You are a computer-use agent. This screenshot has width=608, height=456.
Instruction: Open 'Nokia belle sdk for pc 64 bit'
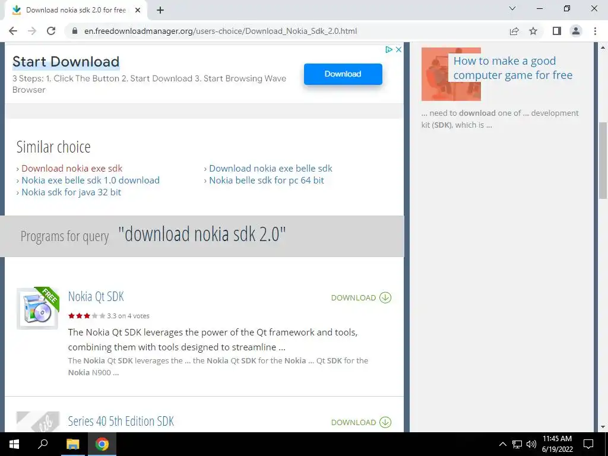tap(267, 180)
